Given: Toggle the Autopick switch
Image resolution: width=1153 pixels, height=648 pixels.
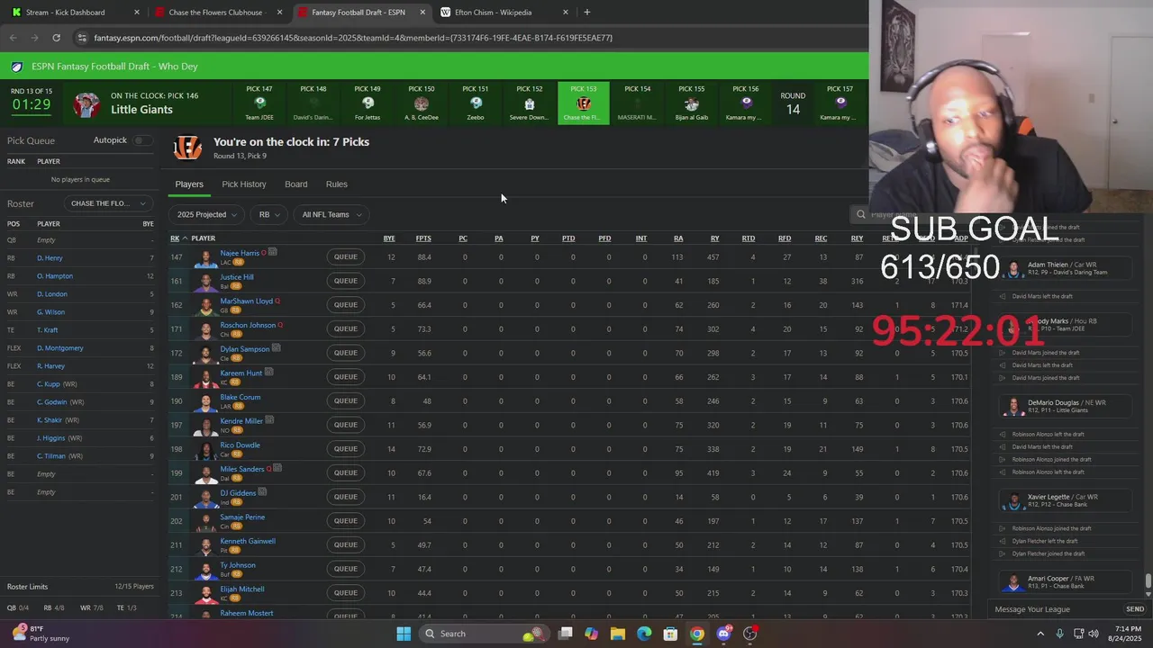Looking at the screenshot, I should tap(141, 140).
